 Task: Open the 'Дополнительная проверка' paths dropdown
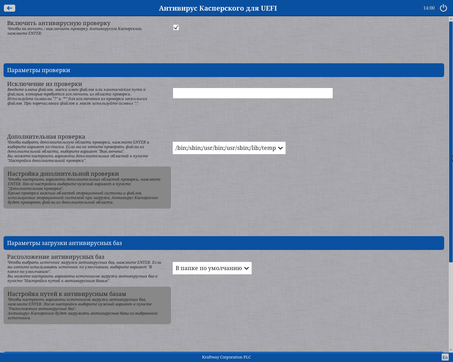click(229, 148)
